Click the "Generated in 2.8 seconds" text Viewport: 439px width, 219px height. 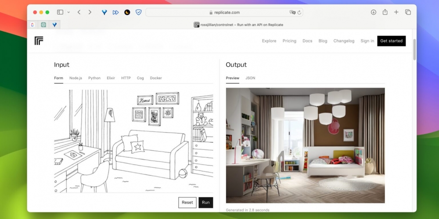248,210
